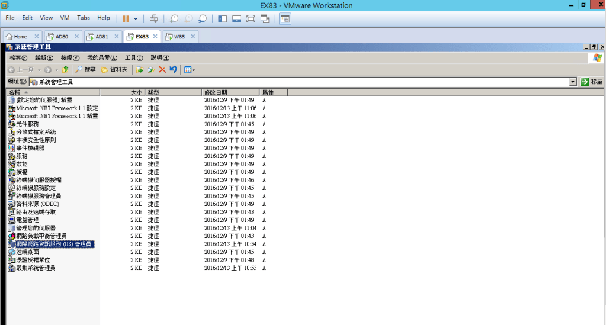This screenshot has width=606, height=325.
Task: Open dropdown arrow next to pause button
Action: 136,18
